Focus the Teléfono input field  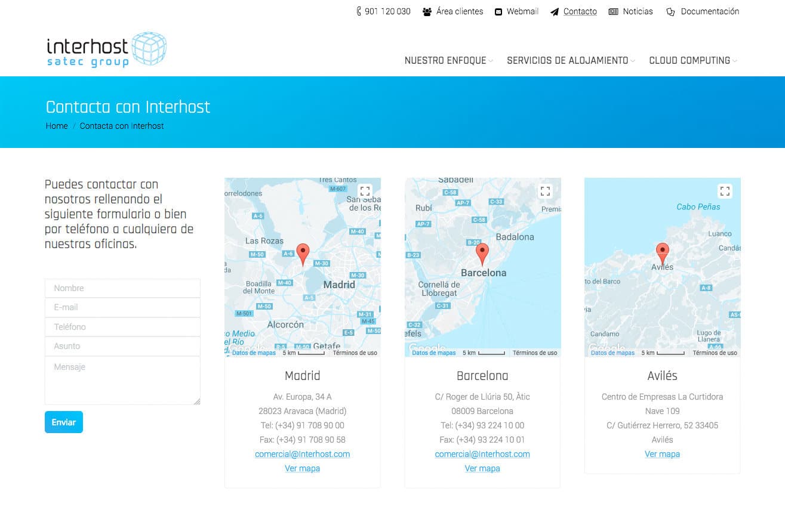tap(122, 327)
